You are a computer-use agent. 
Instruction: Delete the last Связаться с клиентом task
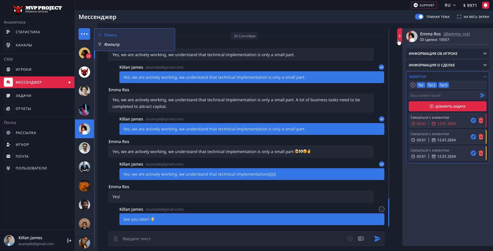coord(481,153)
